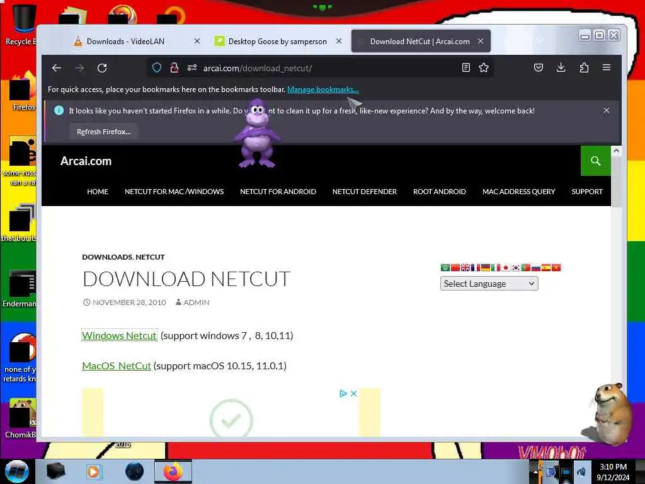Screen dimensions: 645x484
Task: Open the SUPPORT menu item
Action: [586, 192]
